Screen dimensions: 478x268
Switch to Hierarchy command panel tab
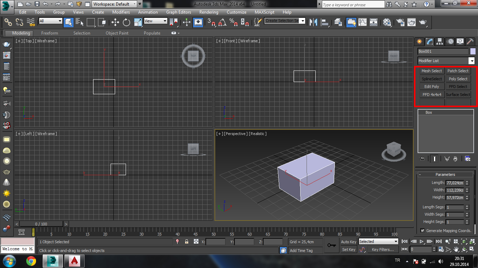[x=440, y=42]
